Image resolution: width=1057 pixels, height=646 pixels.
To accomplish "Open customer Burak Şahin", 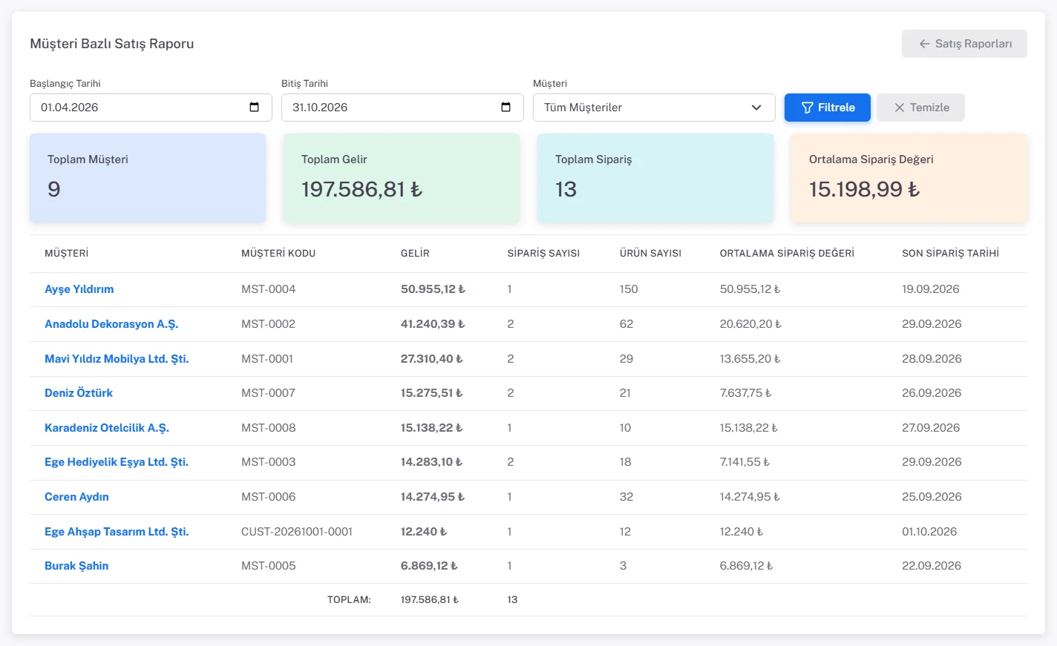I will click(x=76, y=566).
